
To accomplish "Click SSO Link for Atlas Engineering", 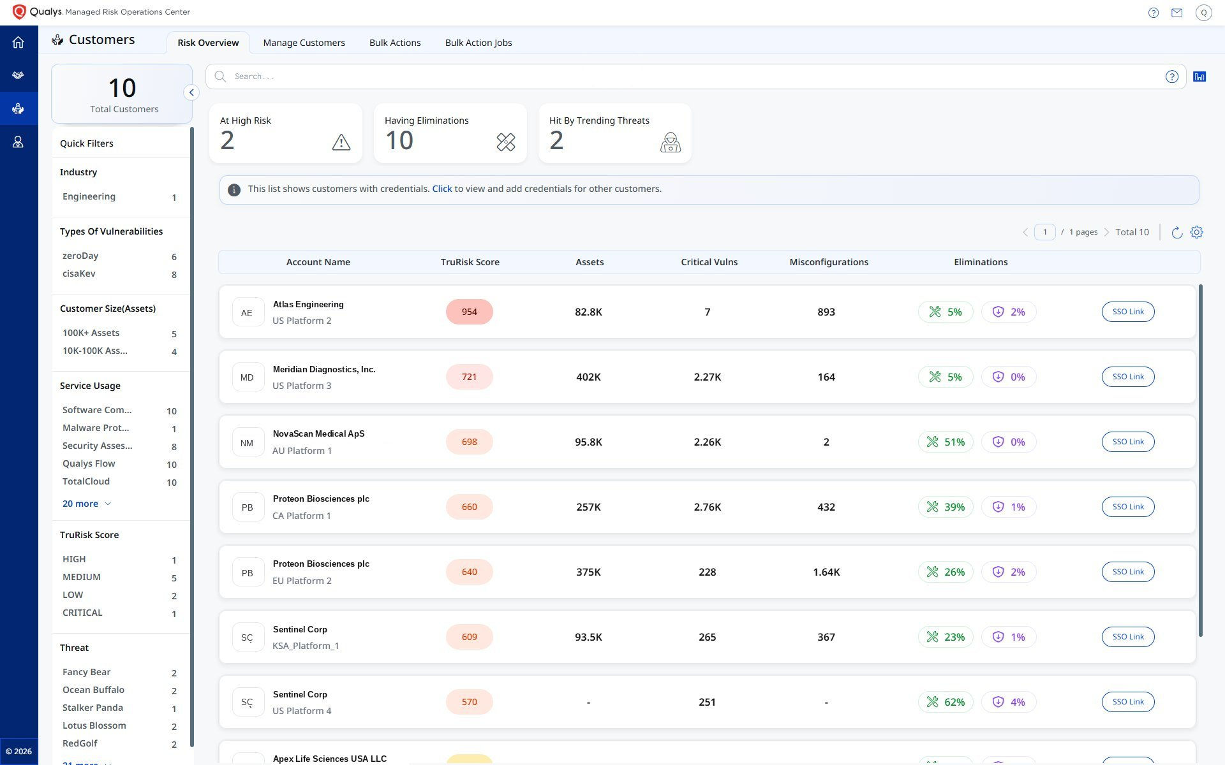I will coord(1127,312).
